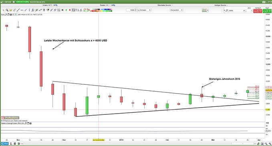Click the horizontal scrollbar at bottom

pos(138,144)
